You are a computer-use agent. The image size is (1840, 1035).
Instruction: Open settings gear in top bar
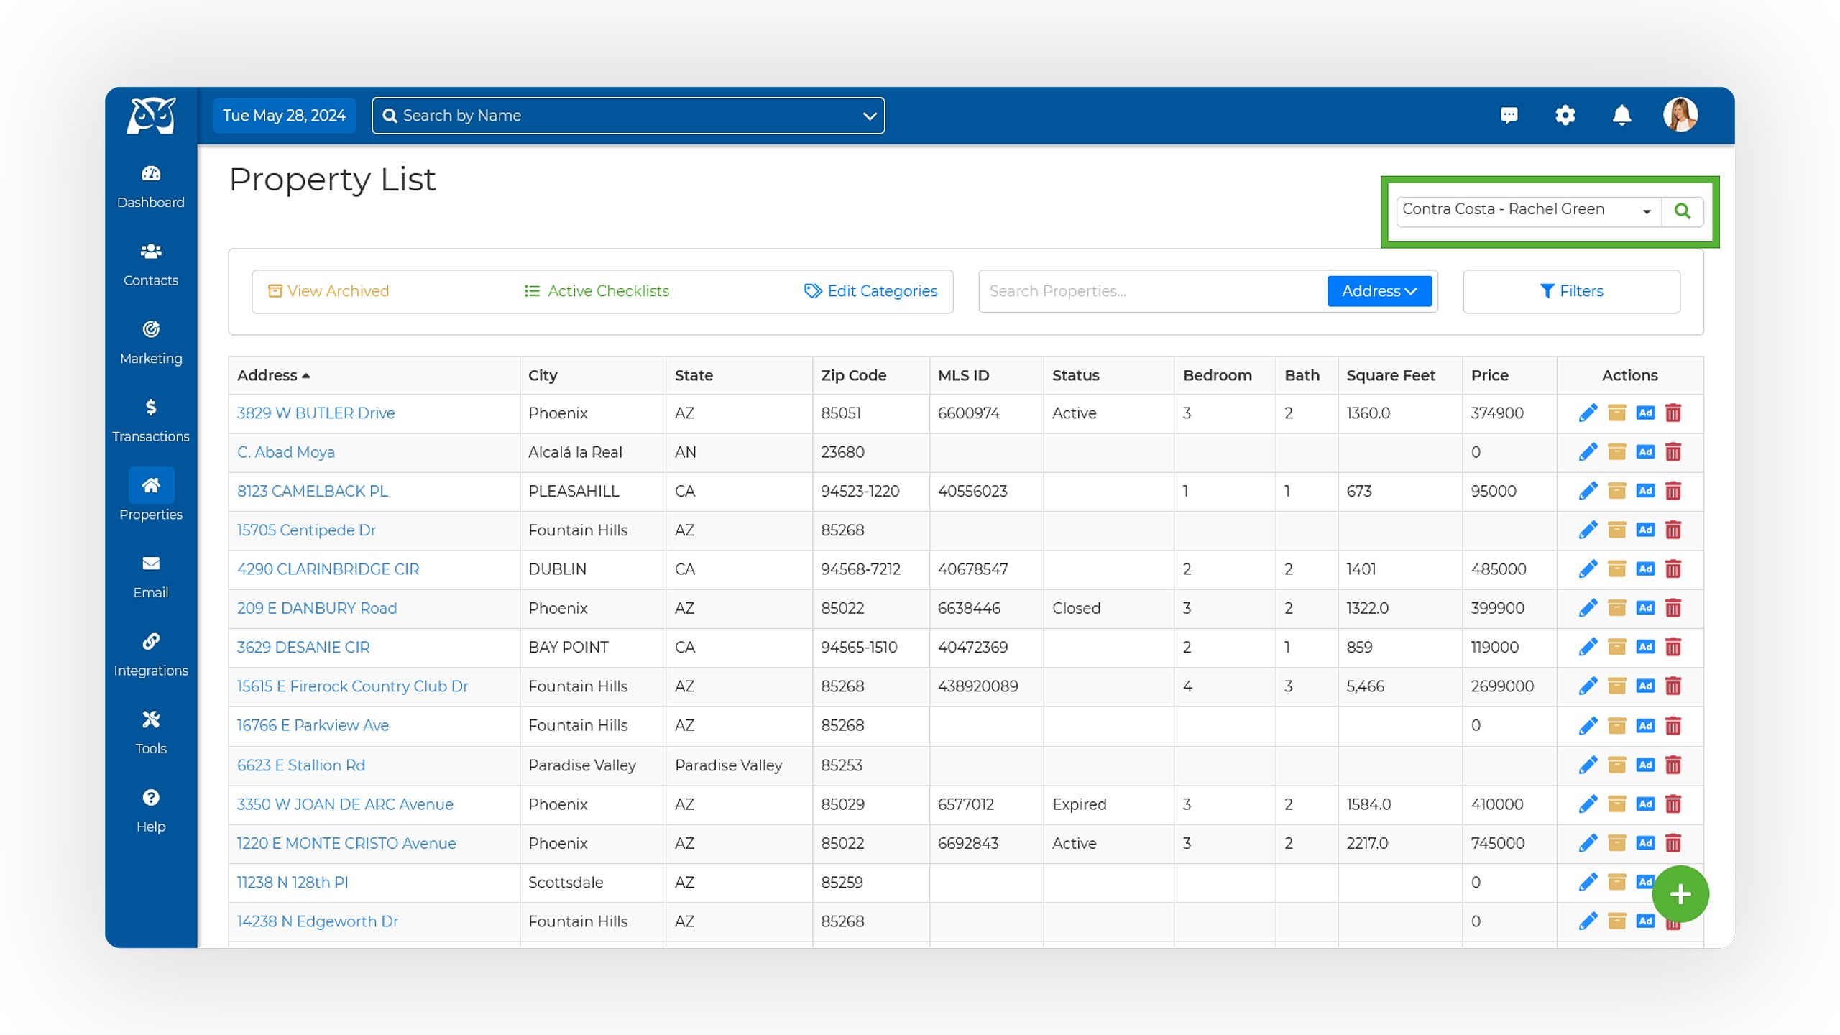tap(1565, 115)
